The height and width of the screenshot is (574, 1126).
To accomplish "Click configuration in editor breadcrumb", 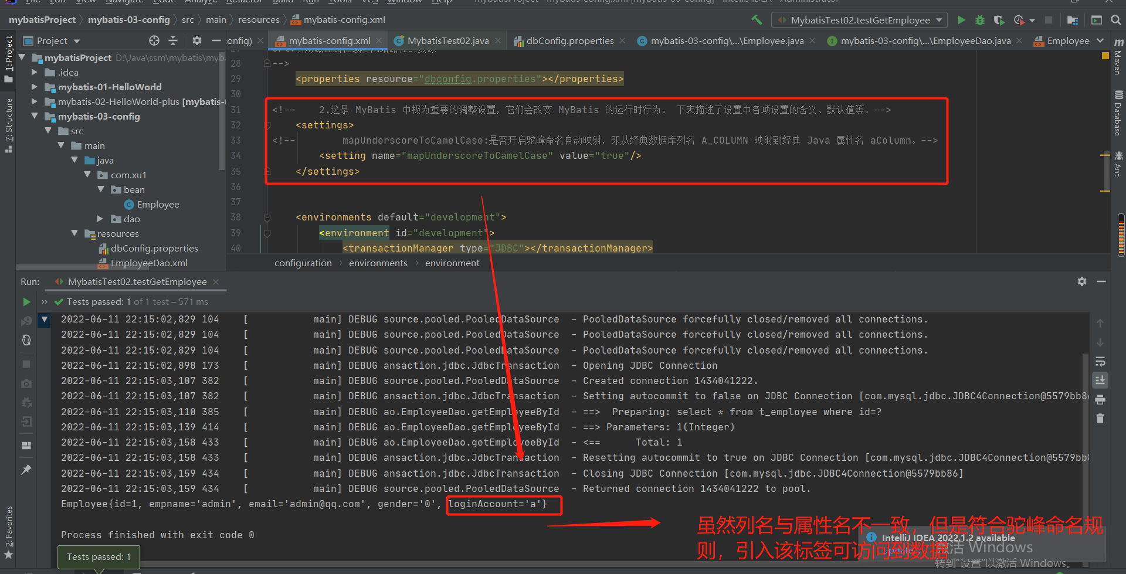I will 303,263.
